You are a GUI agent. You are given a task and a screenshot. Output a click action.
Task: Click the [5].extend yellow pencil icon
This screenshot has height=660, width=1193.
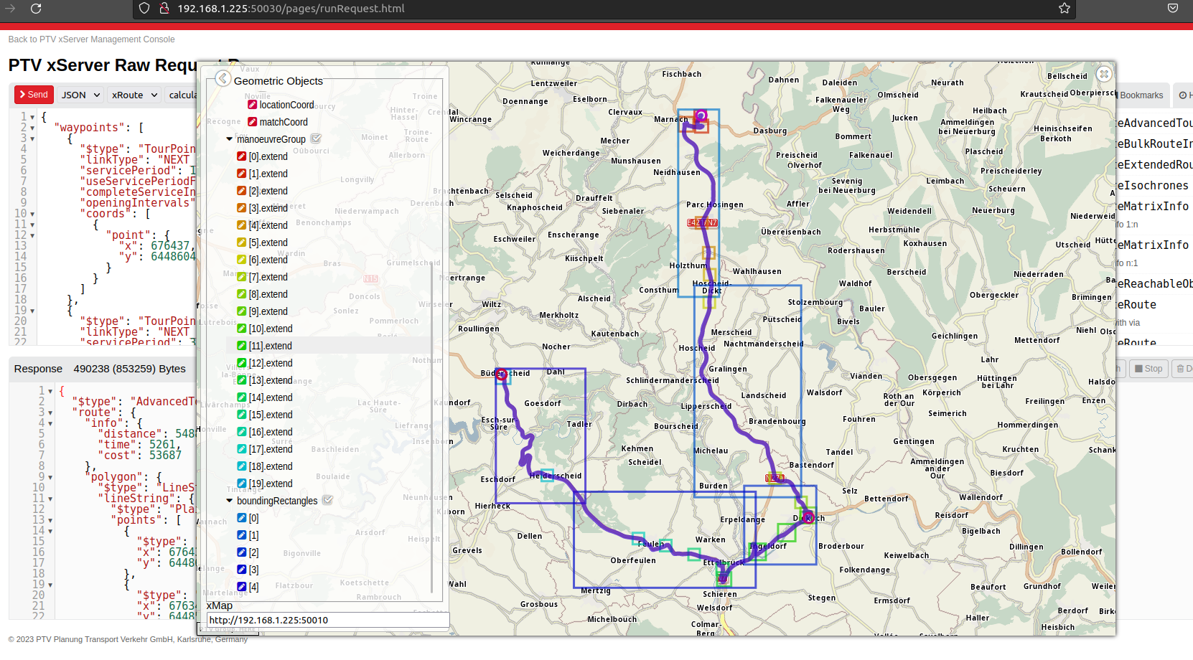tap(242, 242)
